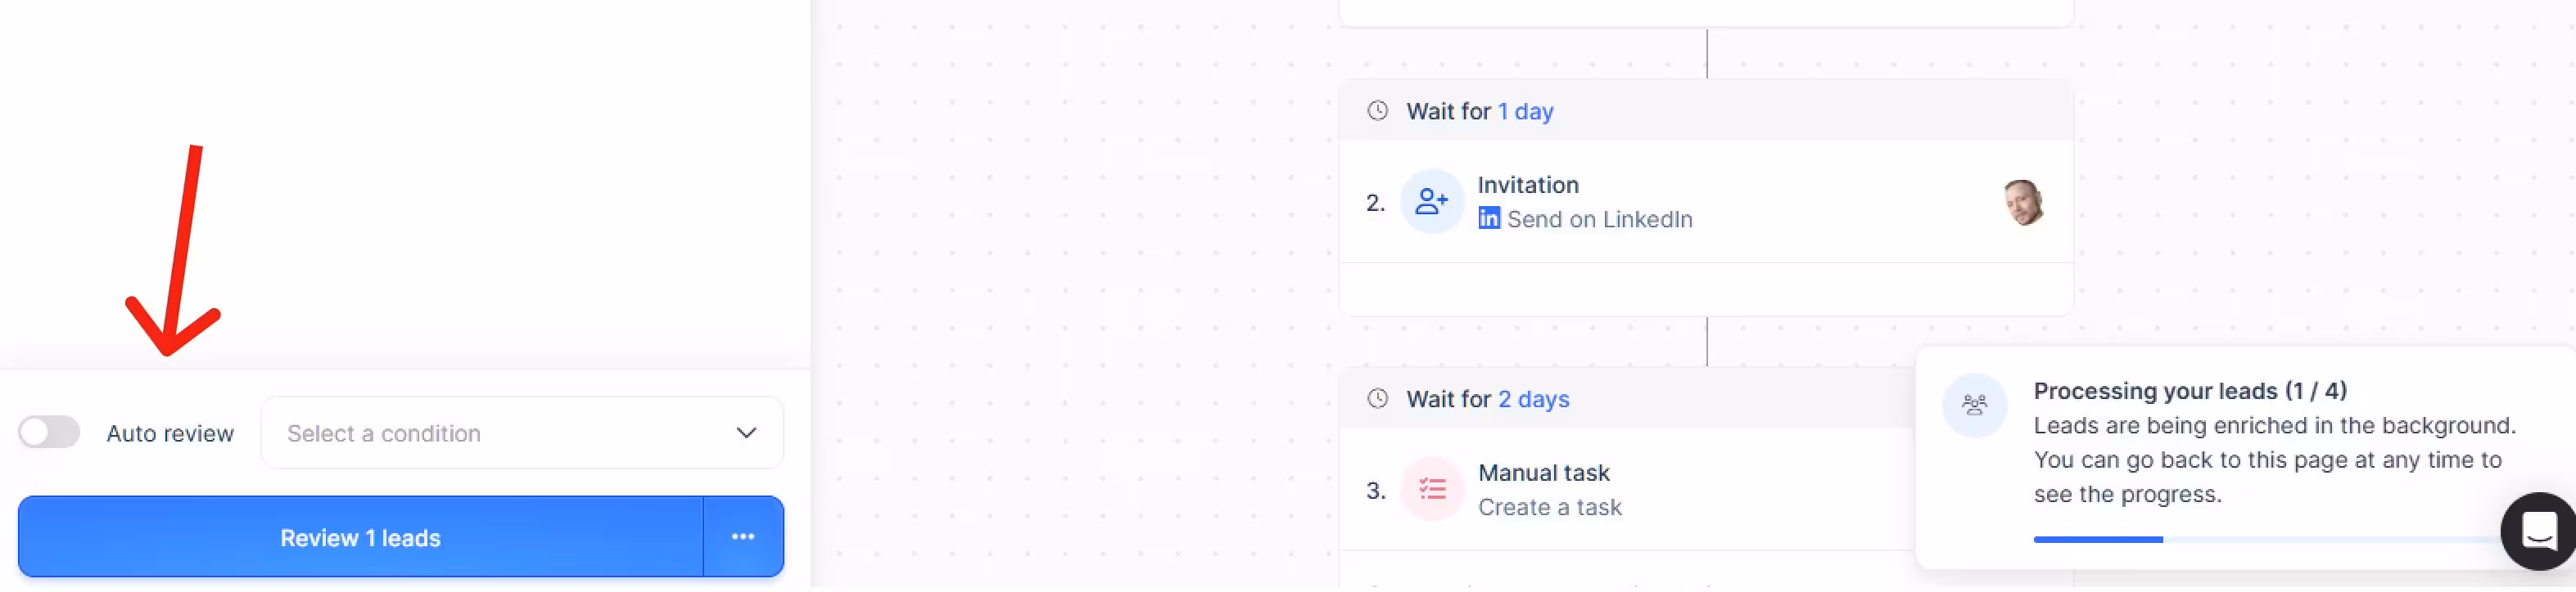Change the 1 day wait duration

point(1525,112)
